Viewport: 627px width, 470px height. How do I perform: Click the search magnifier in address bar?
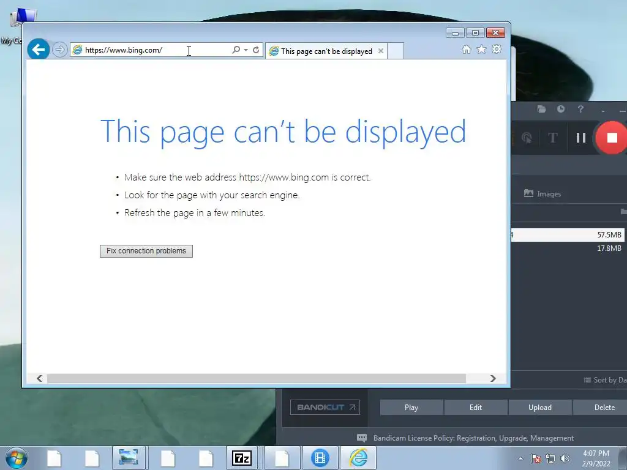pos(236,50)
